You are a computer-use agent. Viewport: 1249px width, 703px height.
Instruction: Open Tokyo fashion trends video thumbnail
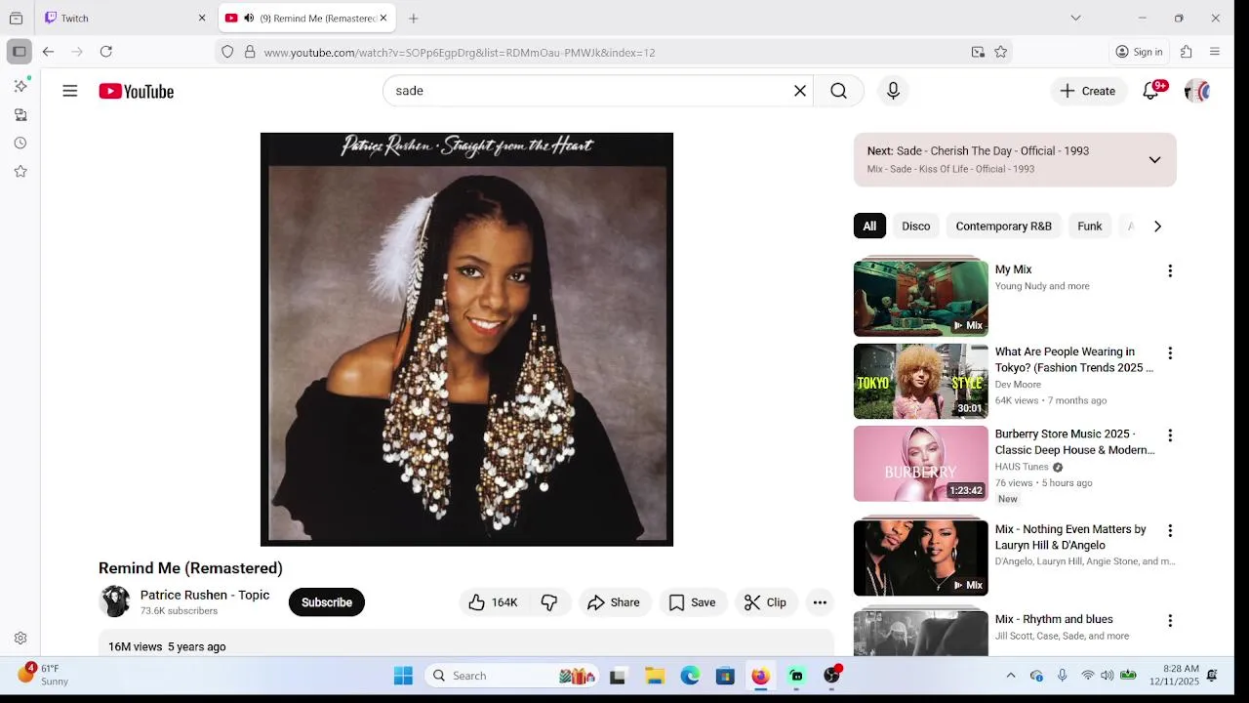(x=921, y=381)
